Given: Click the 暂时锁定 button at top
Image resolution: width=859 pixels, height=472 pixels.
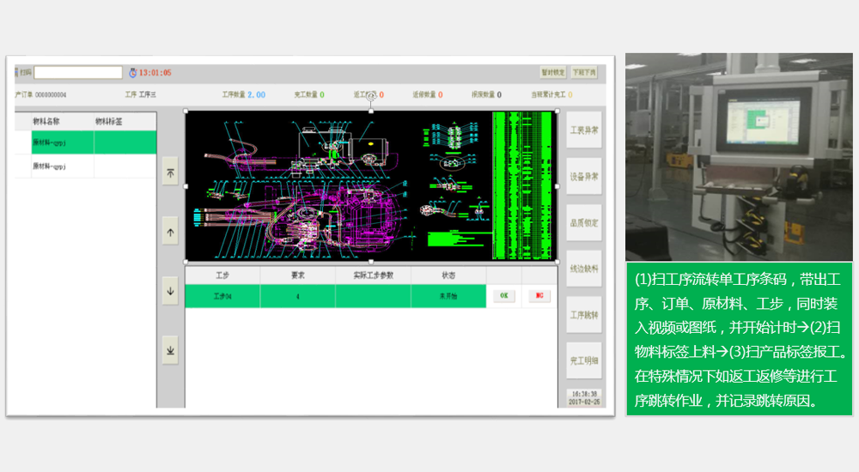Looking at the screenshot, I should point(552,73).
